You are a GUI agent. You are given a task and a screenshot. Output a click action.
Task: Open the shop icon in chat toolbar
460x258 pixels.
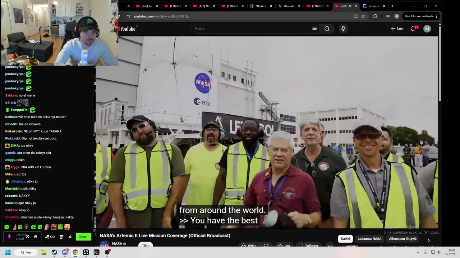tap(61, 237)
